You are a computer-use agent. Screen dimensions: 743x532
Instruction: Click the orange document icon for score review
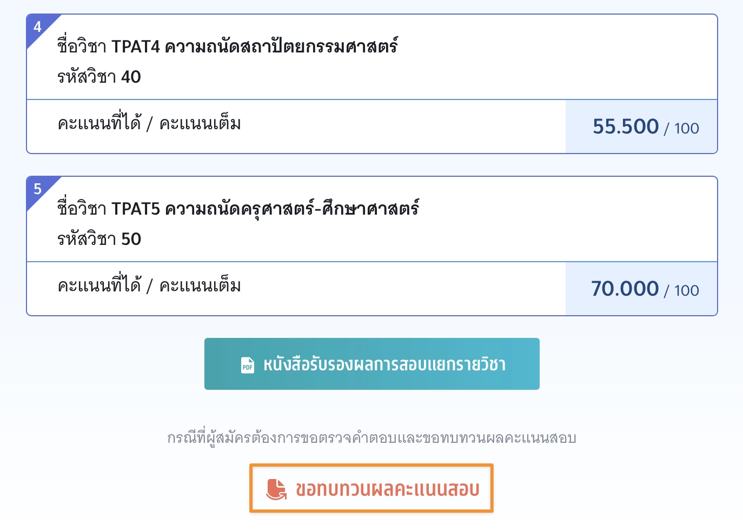pos(276,489)
